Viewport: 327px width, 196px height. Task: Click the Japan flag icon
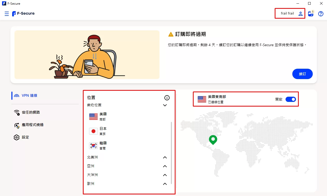[93, 131]
